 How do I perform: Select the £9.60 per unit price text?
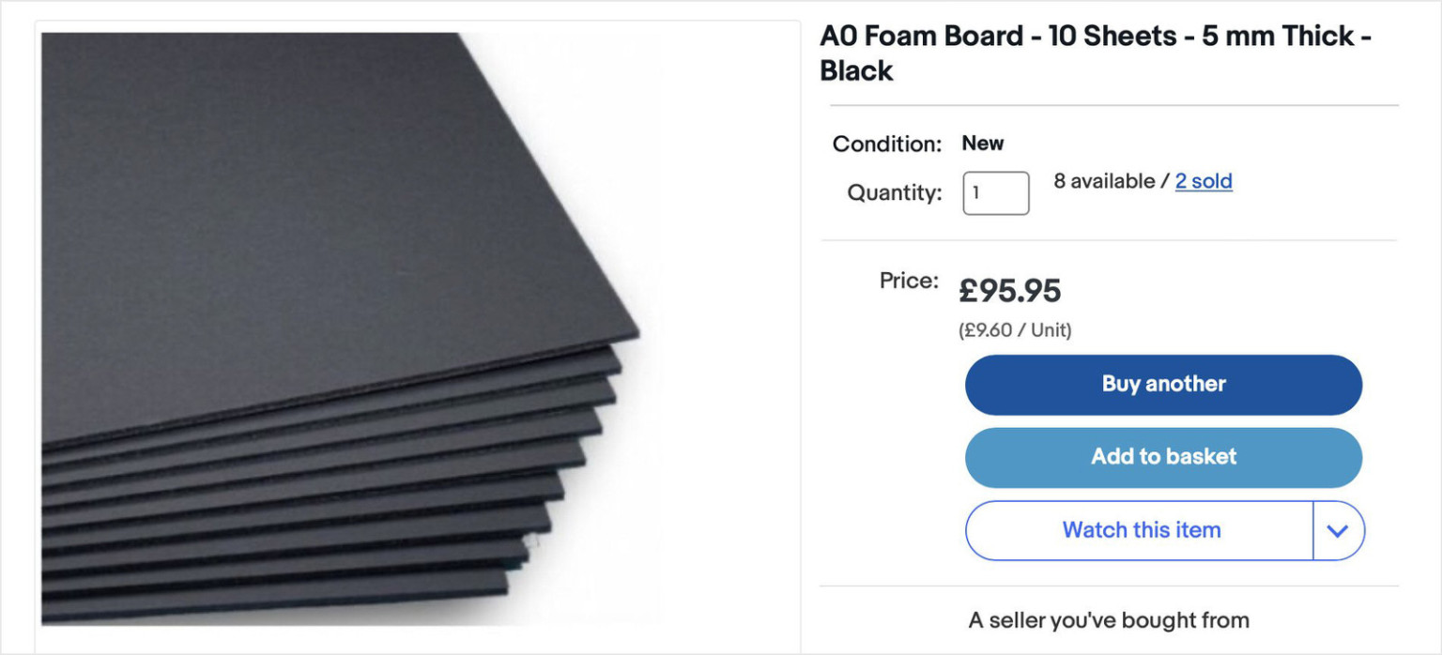[1015, 330]
